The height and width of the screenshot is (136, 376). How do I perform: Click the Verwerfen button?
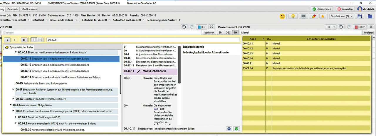(x=345, y=9)
